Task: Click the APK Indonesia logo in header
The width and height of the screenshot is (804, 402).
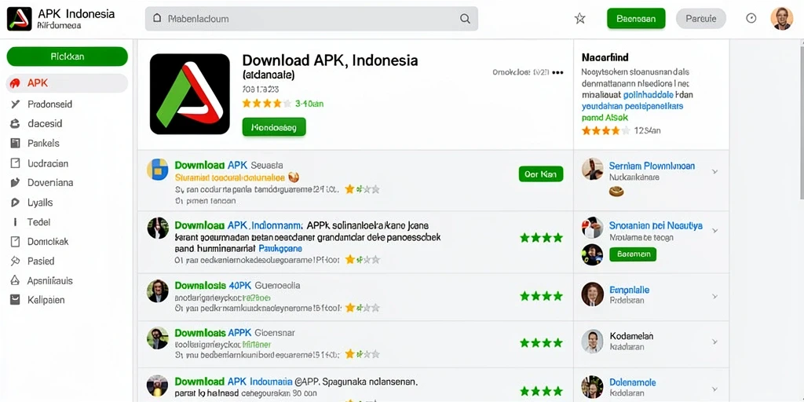Action: pyautogui.click(x=20, y=19)
